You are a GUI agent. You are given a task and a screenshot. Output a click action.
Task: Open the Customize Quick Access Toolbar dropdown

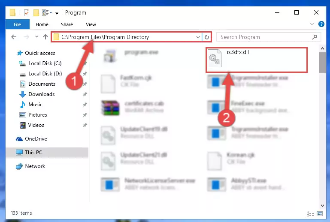coord(57,13)
